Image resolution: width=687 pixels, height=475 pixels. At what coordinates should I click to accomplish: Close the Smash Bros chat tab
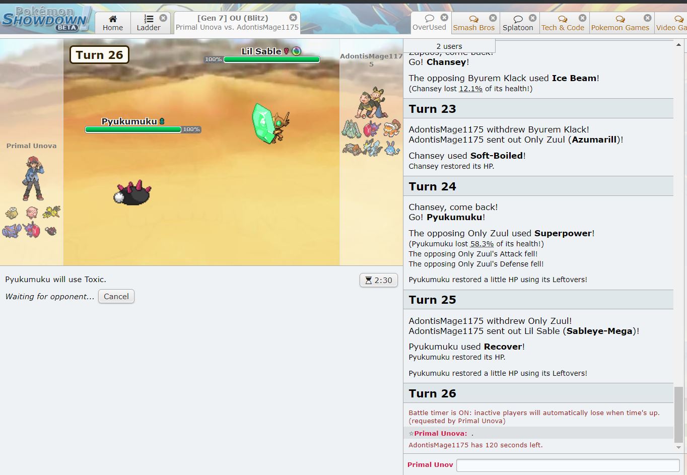coord(493,18)
